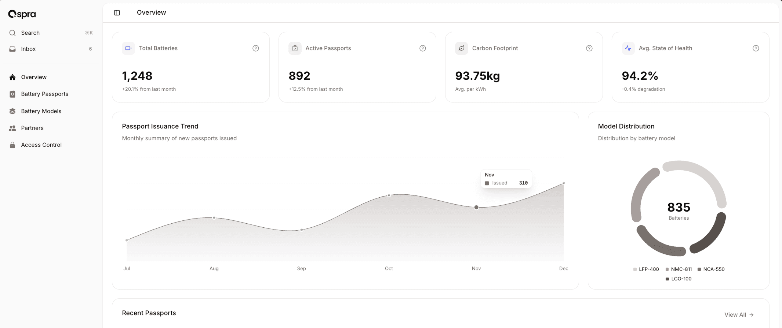Click the 892 active passports value
Screen dimensions: 782x328
click(299, 76)
